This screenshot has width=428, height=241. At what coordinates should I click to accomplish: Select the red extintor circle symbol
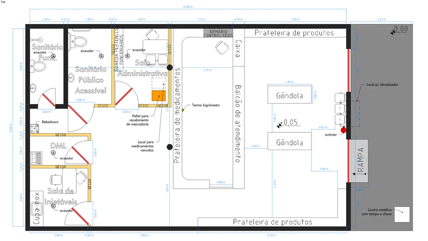click(x=343, y=130)
